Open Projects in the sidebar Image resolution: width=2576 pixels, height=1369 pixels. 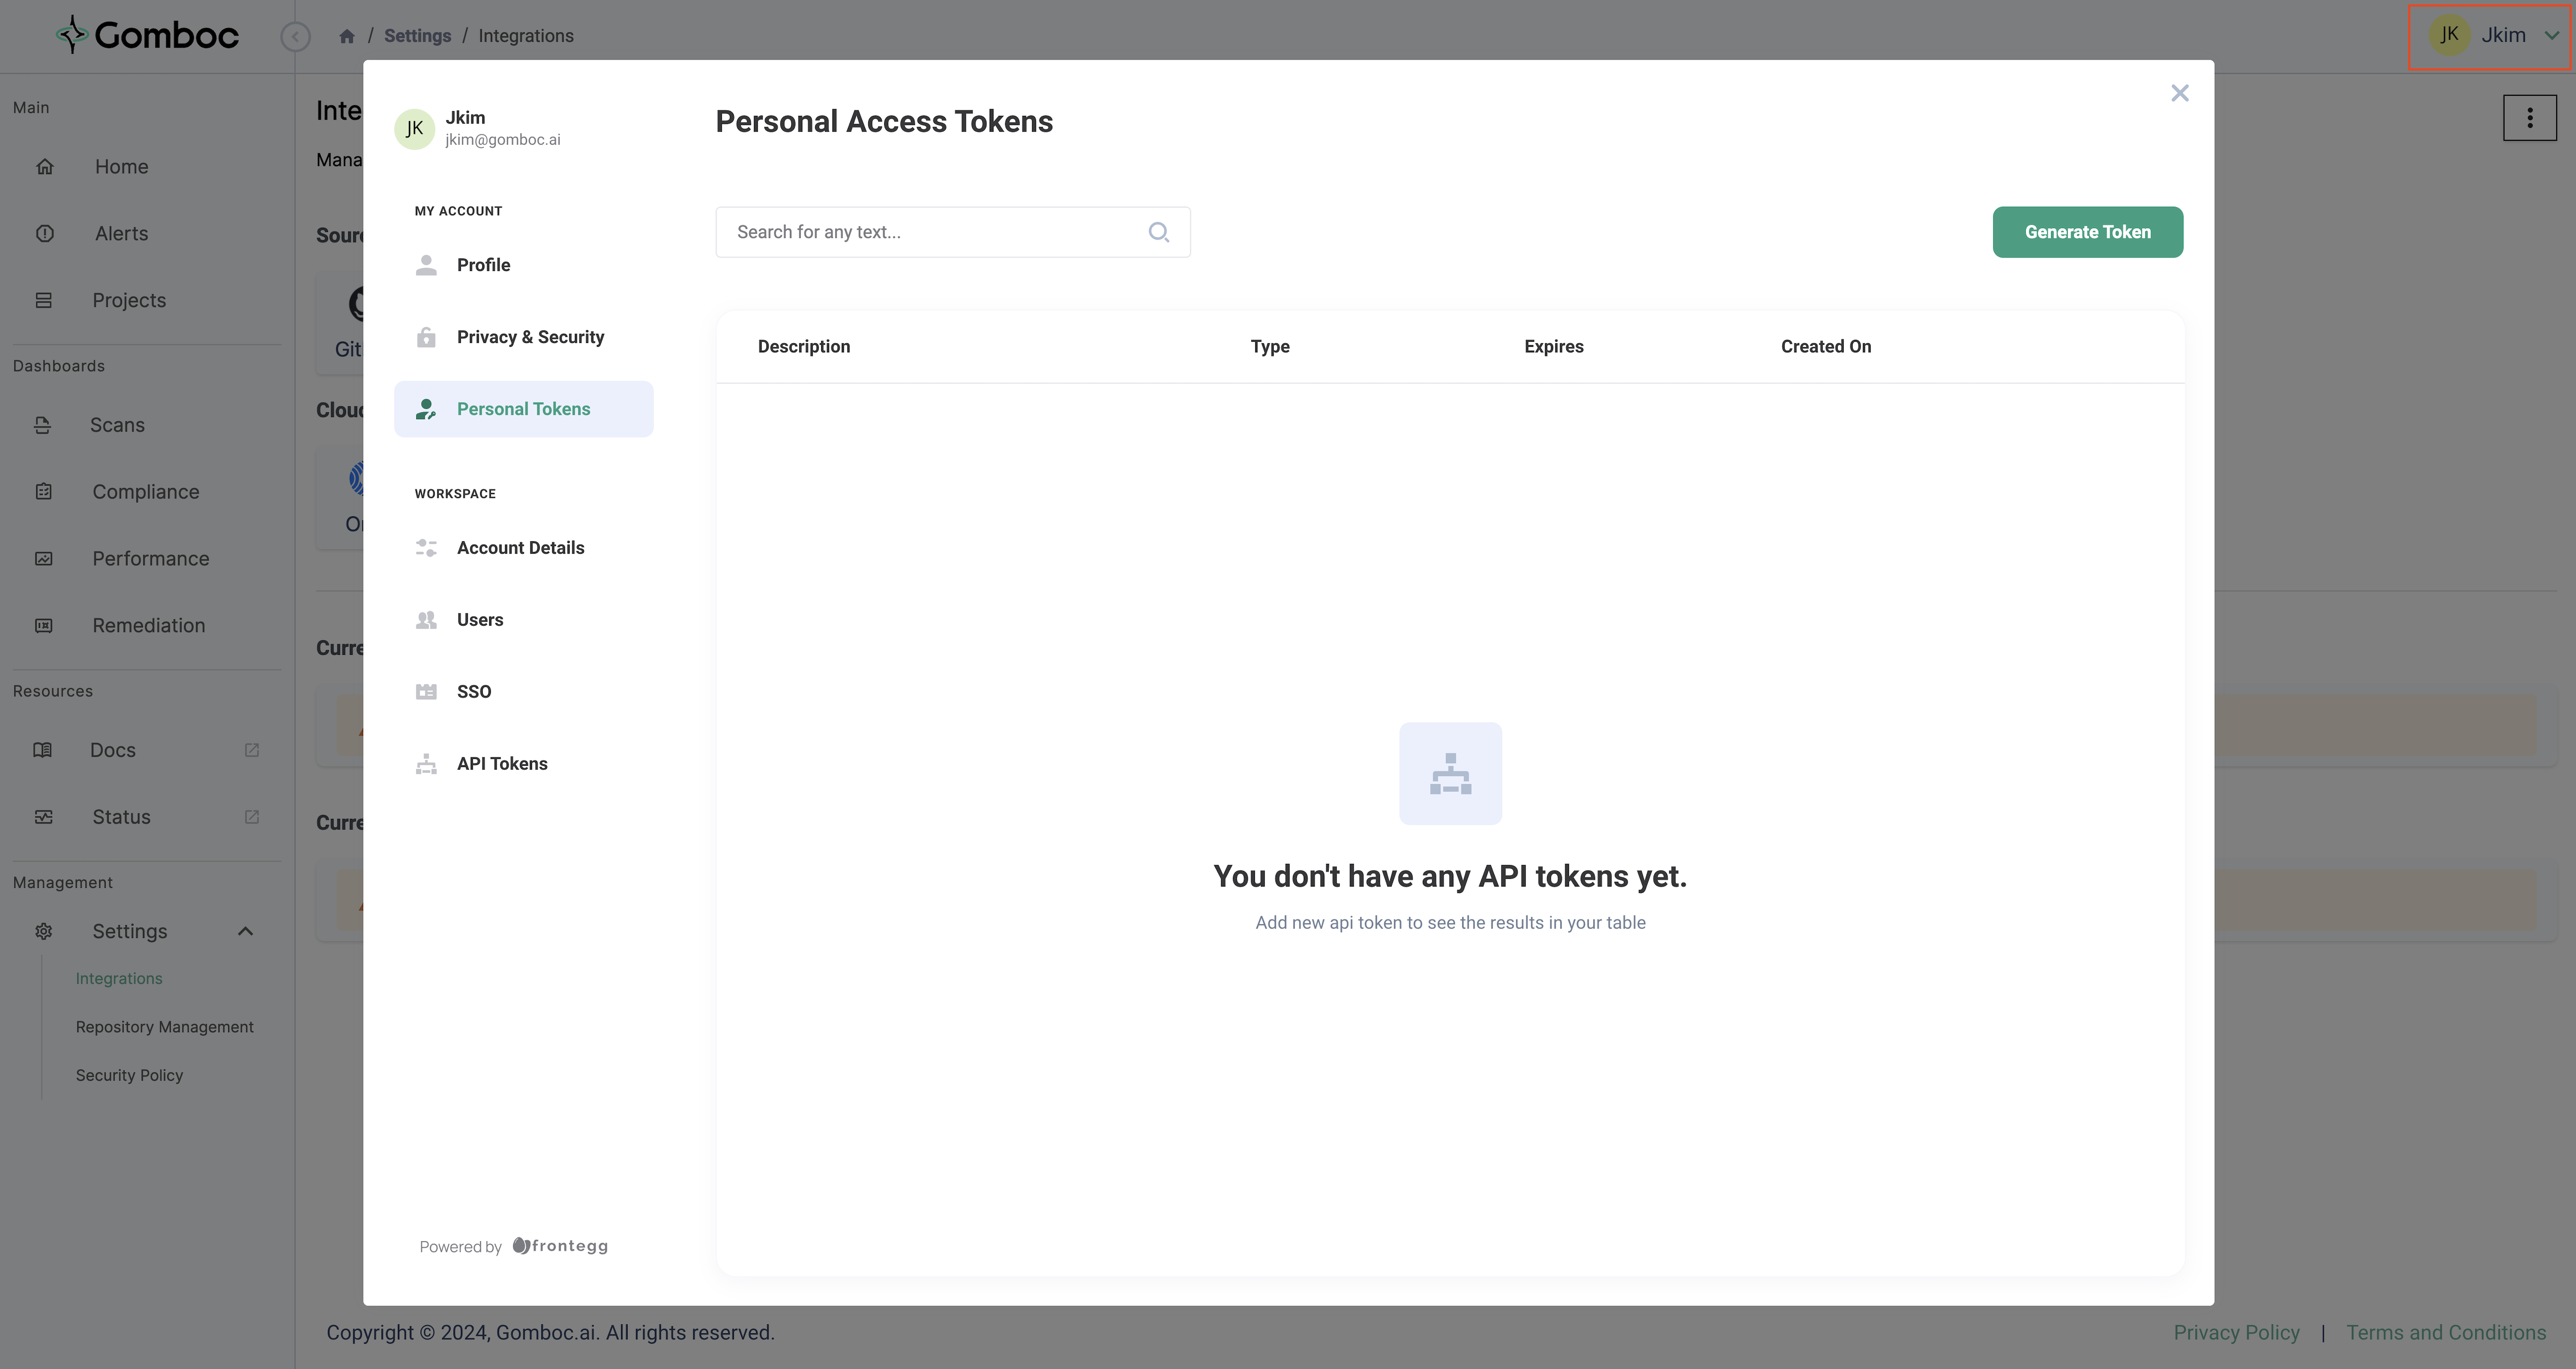[x=129, y=301]
